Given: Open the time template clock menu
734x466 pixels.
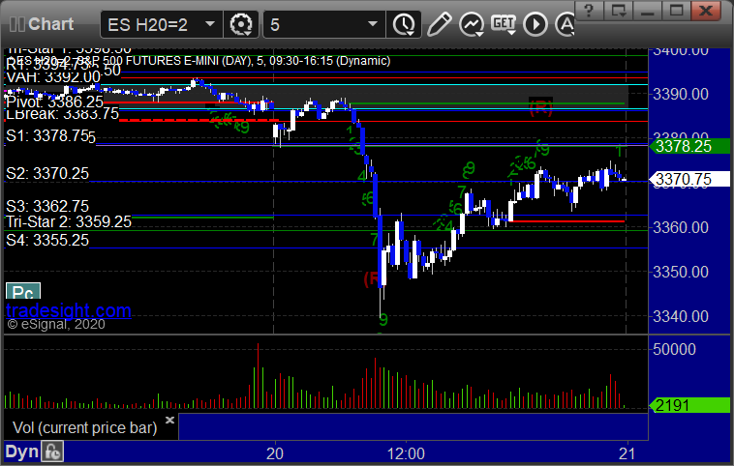Looking at the screenshot, I should (x=404, y=24).
